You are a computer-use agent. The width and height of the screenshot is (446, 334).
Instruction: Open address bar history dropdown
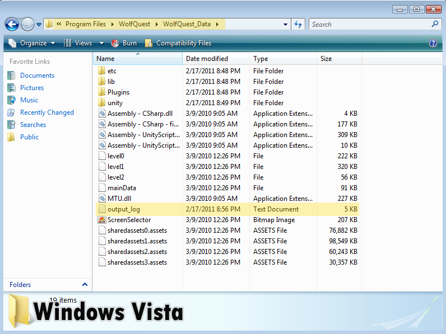click(x=285, y=25)
